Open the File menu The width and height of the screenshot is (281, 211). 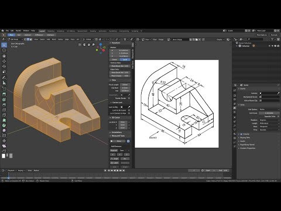[x=7, y=30]
